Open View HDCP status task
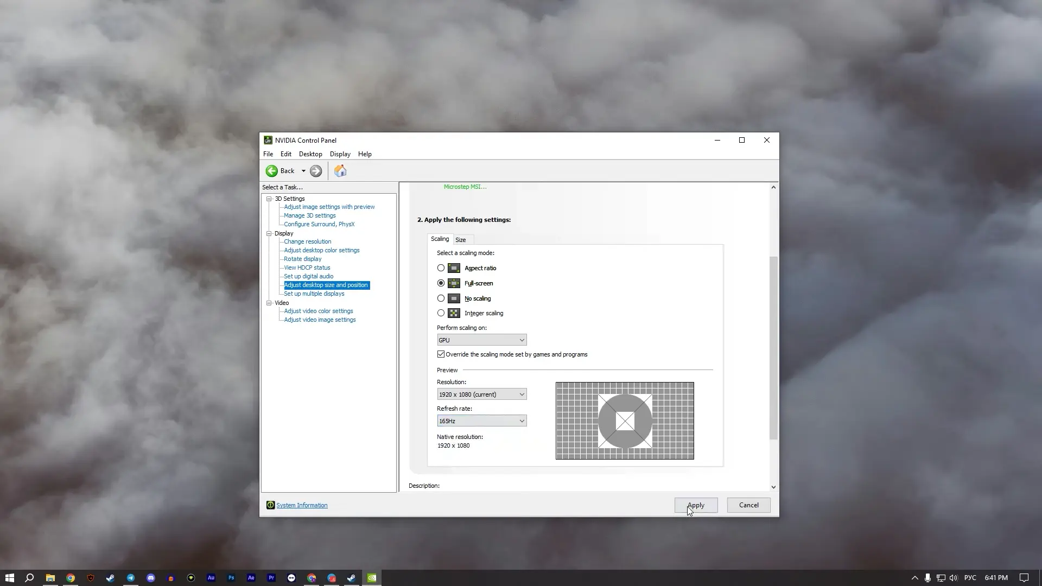 [x=307, y=267]
